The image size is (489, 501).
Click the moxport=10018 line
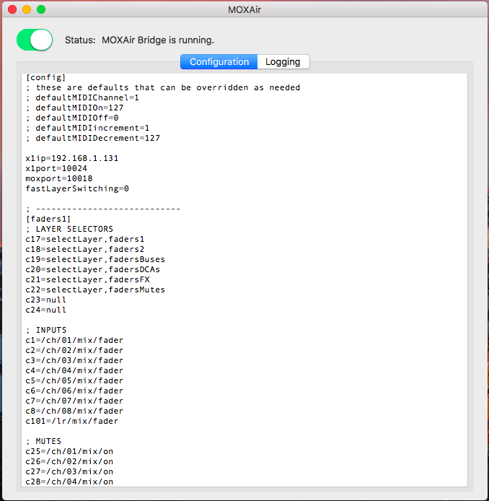(59, 178)
